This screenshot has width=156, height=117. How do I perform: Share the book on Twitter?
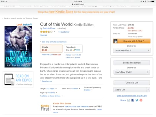(137, 100)
